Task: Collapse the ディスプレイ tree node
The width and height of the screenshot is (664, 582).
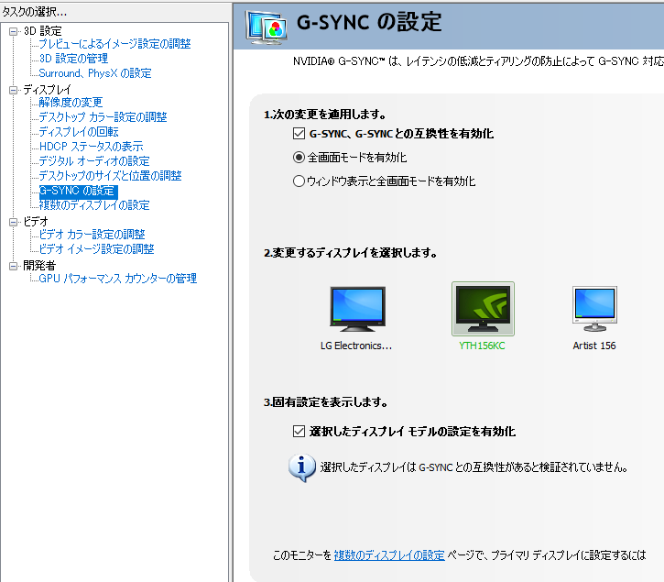Action: pos(14,90)
